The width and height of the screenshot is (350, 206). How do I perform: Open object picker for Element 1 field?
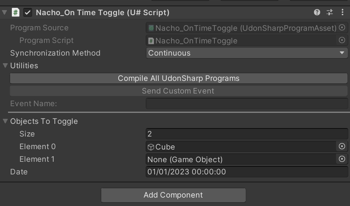[342, 159]
